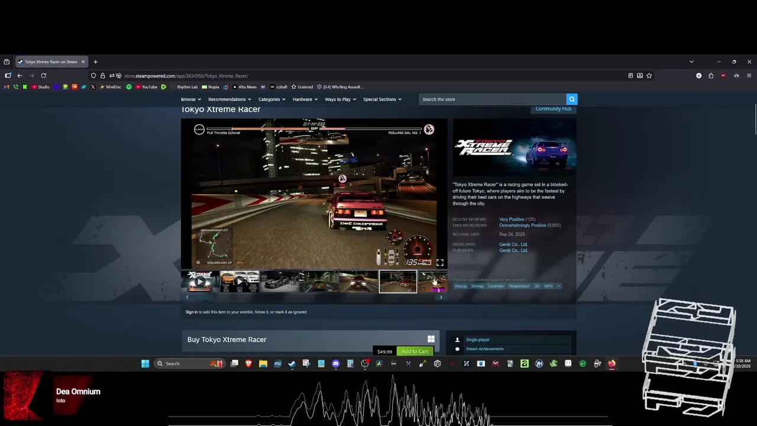
Task: Open Steam from the taskbar
Action: (292, 363)
